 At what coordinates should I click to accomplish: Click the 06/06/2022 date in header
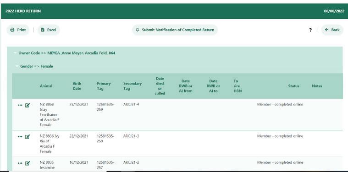pyautogui.click(x=334, y=11)
